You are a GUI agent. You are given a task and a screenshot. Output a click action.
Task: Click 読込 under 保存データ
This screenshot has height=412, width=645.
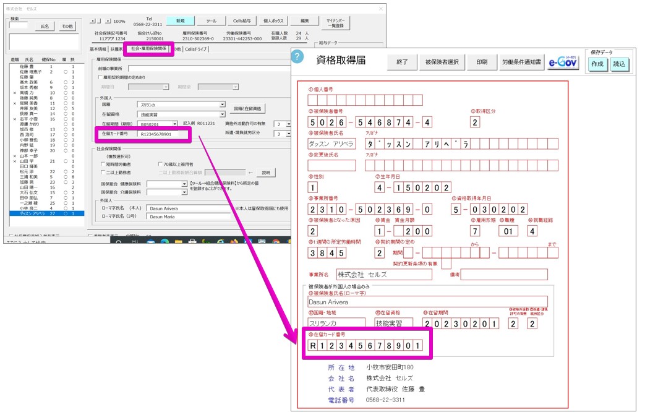[619, 64]
